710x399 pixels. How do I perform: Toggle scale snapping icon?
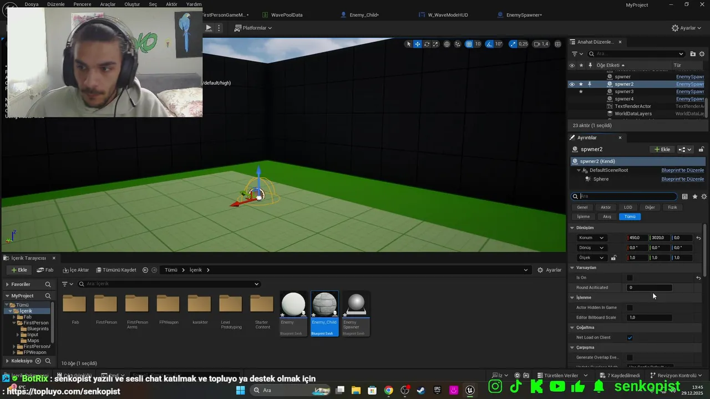click(x=512, y=44)
